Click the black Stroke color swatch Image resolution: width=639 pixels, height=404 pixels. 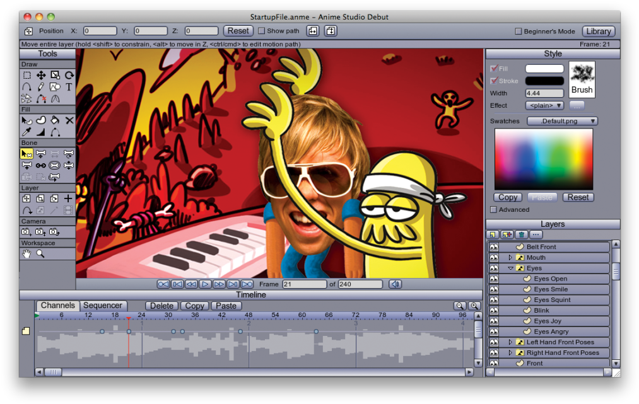[544, 81]
